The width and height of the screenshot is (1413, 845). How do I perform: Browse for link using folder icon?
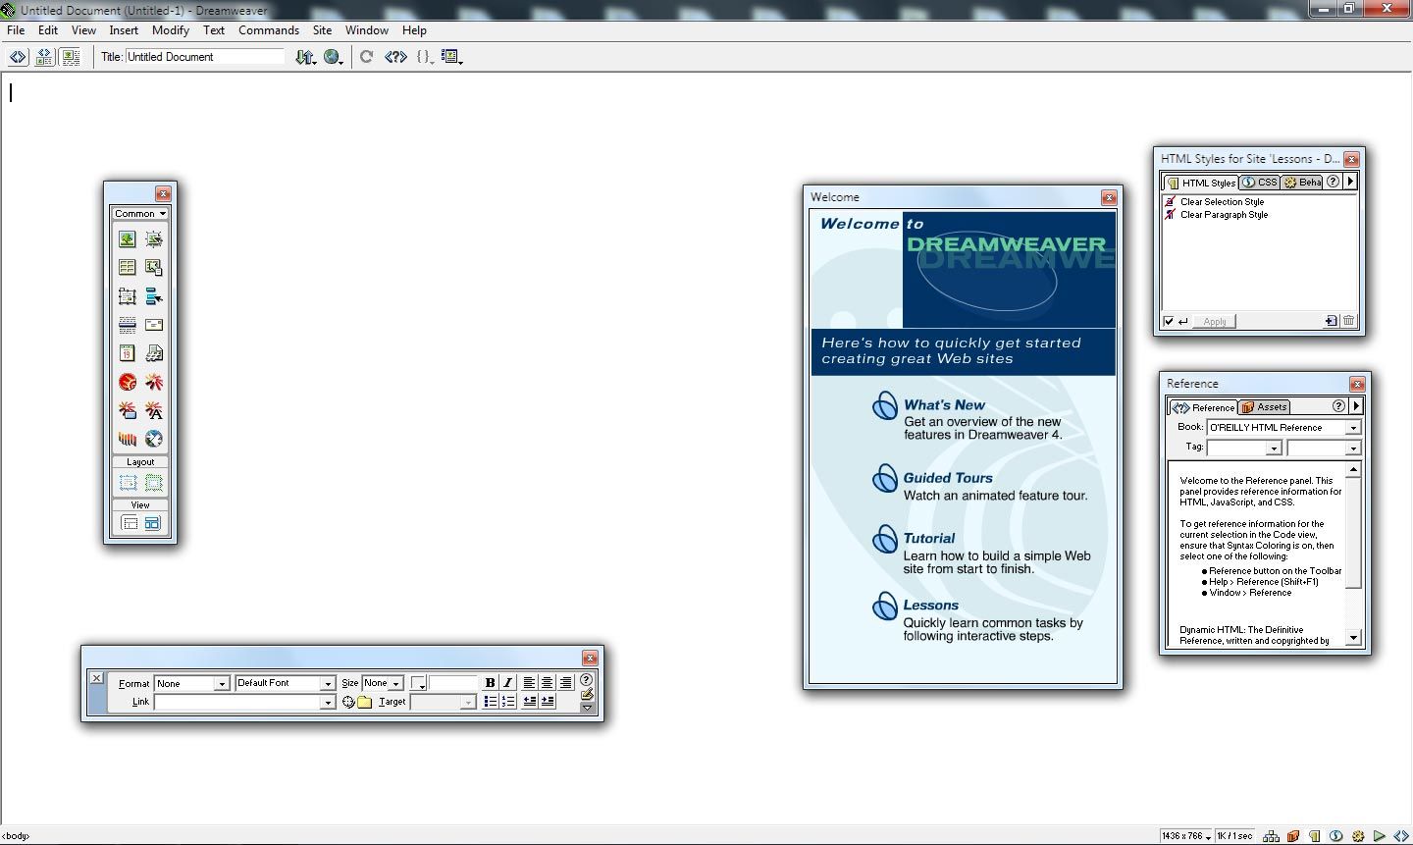coord(365,702)
